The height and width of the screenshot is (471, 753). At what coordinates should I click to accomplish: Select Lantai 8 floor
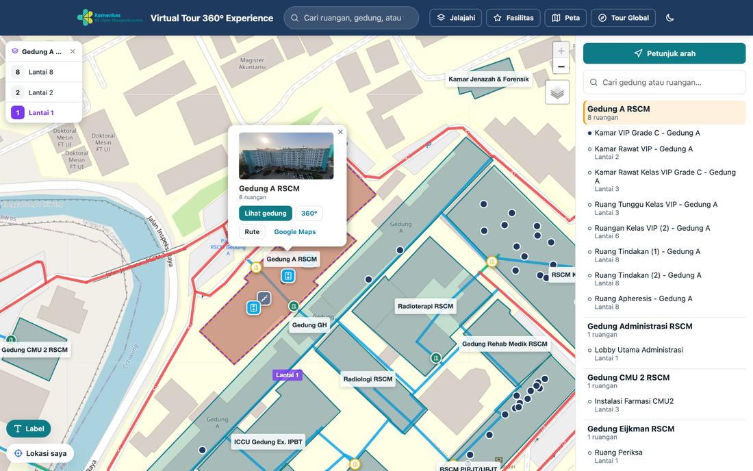(44, 72)
